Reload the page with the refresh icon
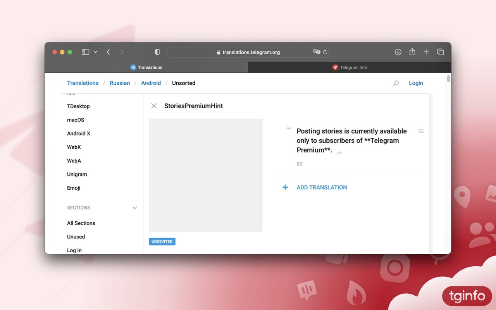496x310 pixels. tap(325, 52)
